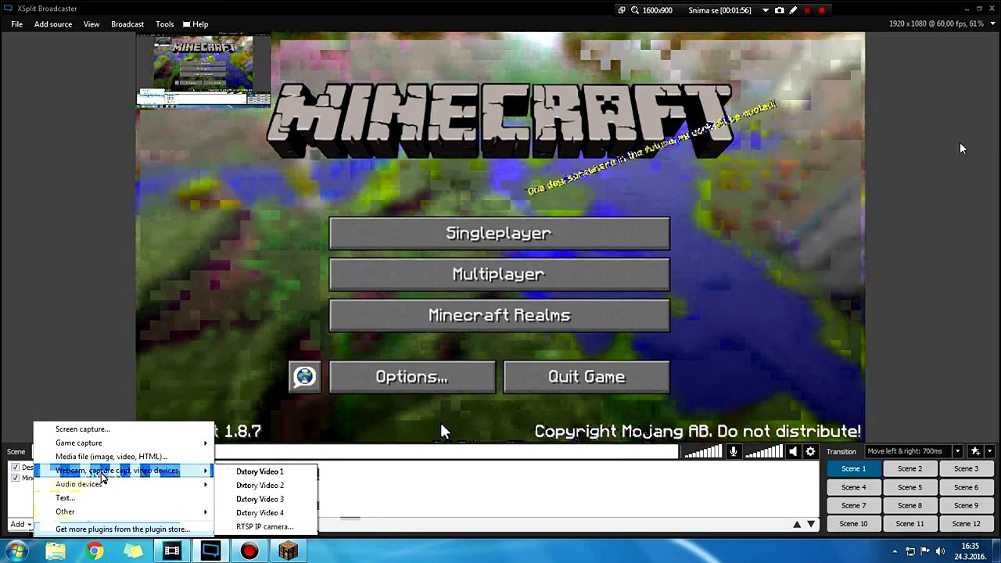Open the File menu
The image size is (1001, 563).
(x=16, y=24)
